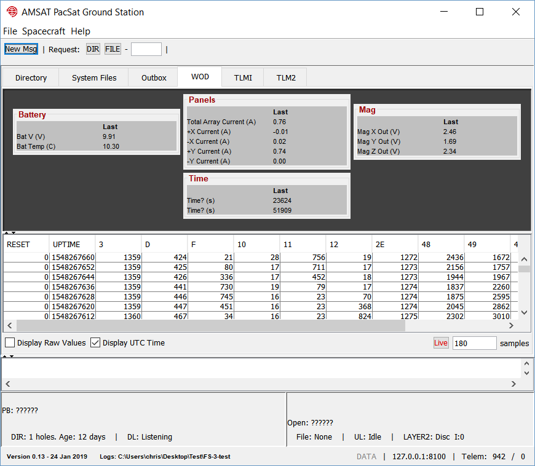Switch to the System Files tab
The height and width of the screenshot is (466, 535).
(94, 78)
